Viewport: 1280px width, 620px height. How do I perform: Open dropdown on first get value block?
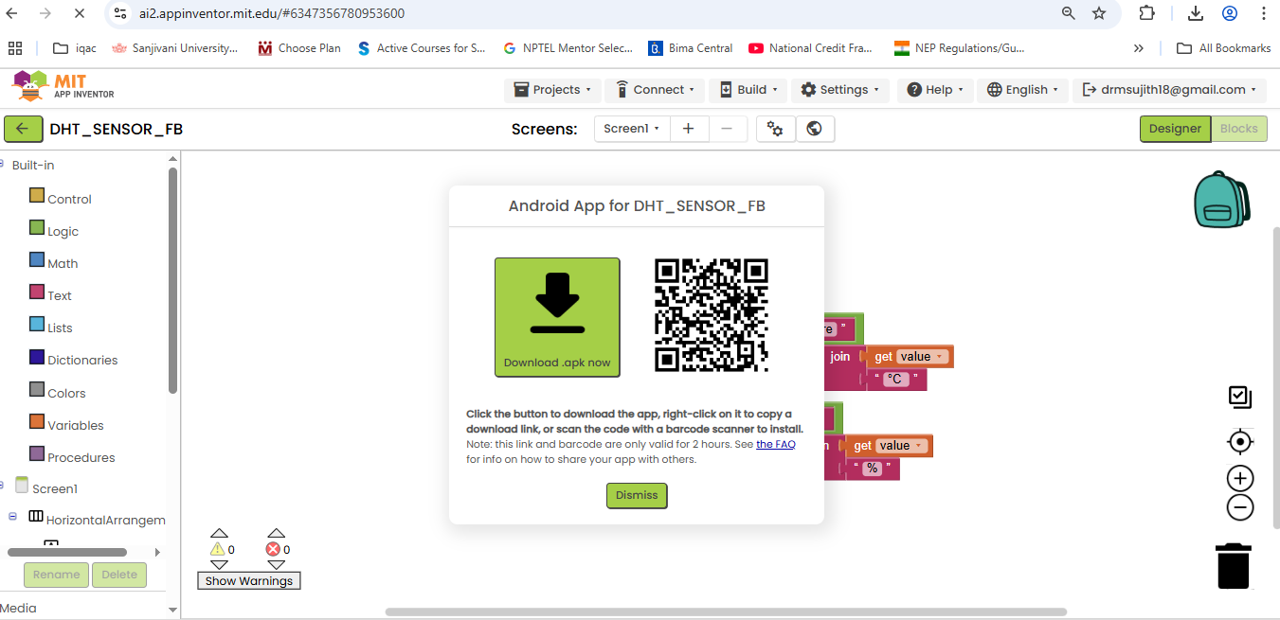click(940, 357)
